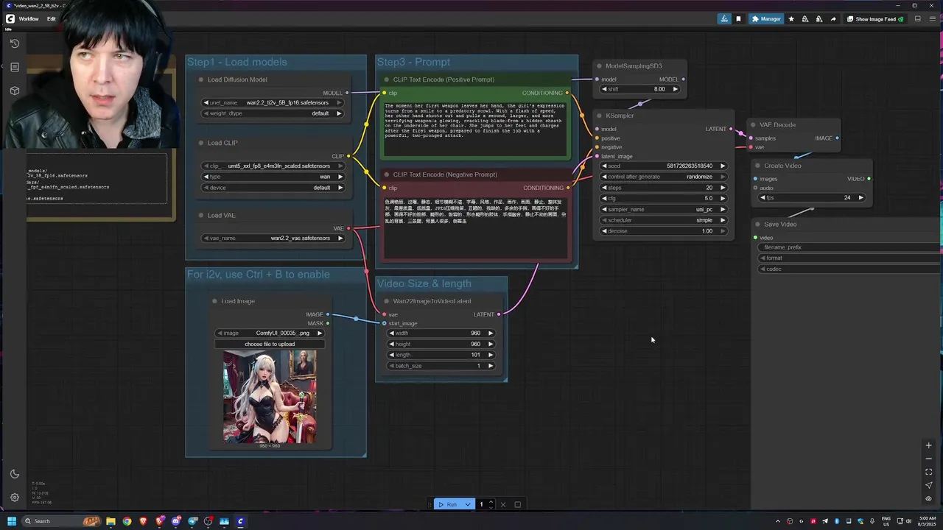This screenshot has height=530, width=943.
Task: Open the Manager panel
Action: coord(766,19)
